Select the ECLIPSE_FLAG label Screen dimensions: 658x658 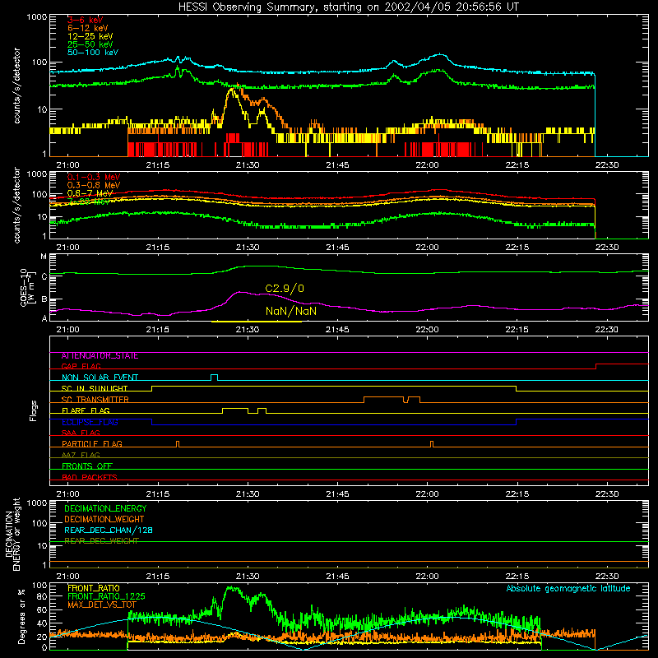coord(90,422)
